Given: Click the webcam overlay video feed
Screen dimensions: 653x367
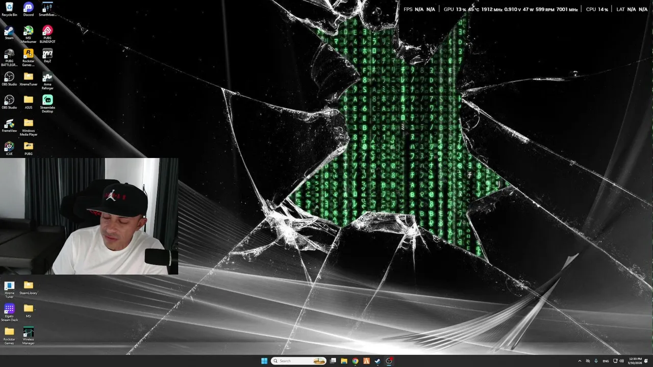Looking at the screenshot, I should click(89, 216).
